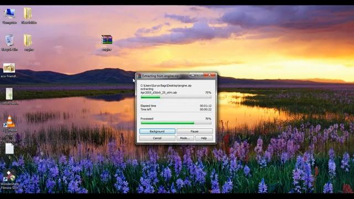Click the 76% processed percentage

pyautogui.click(x=208, y=119)
